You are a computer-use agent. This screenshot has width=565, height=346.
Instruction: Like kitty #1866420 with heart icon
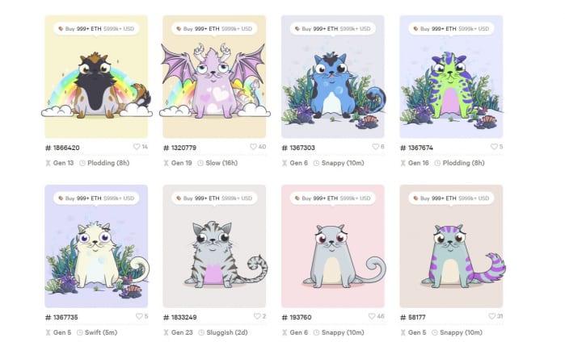pyautogui.click(x=137, y=147)
